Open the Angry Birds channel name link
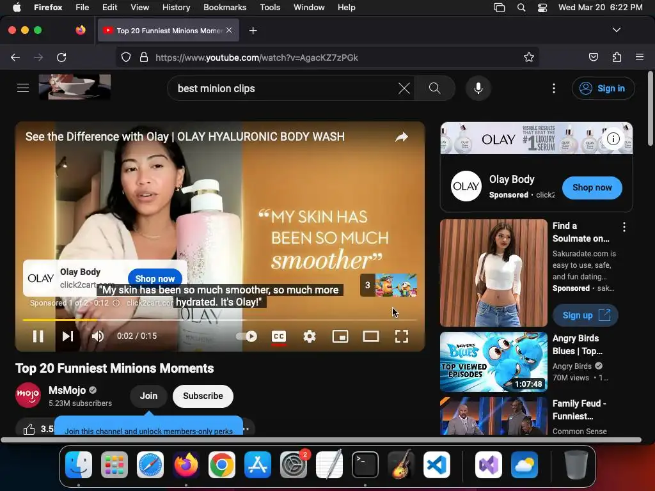The height and width of the screenshot is (491, 655). coord(572,366)
